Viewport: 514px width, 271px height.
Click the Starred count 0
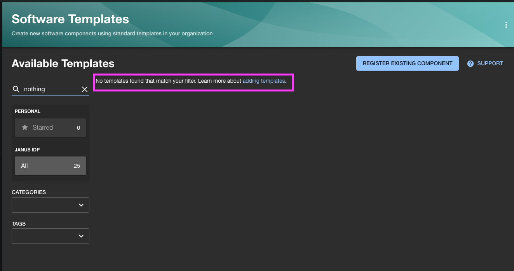[x=78, y=128]
